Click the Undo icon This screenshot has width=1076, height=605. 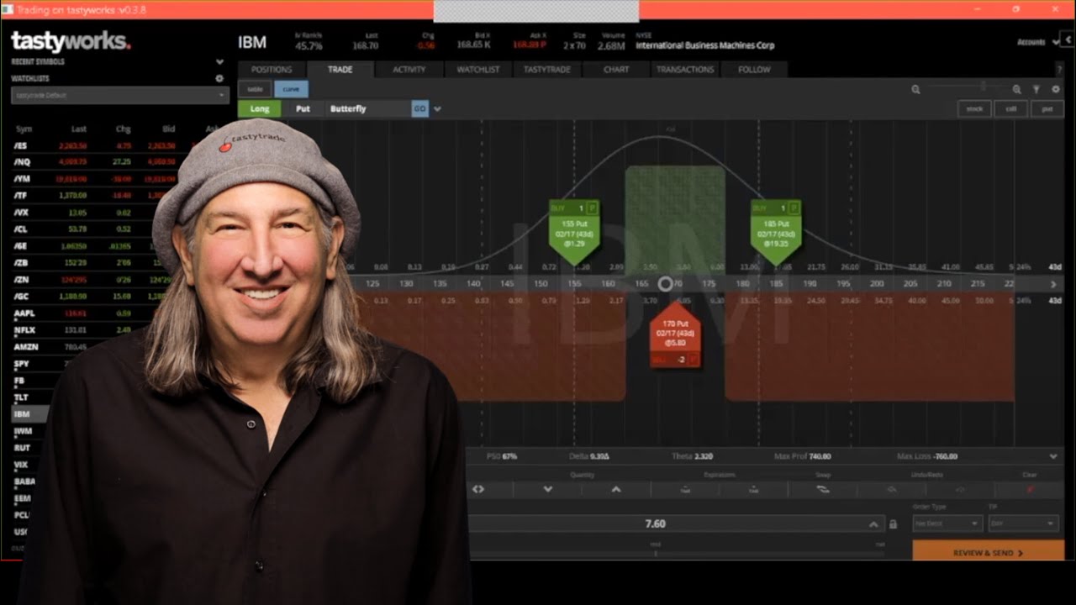[x=892, y=489]
